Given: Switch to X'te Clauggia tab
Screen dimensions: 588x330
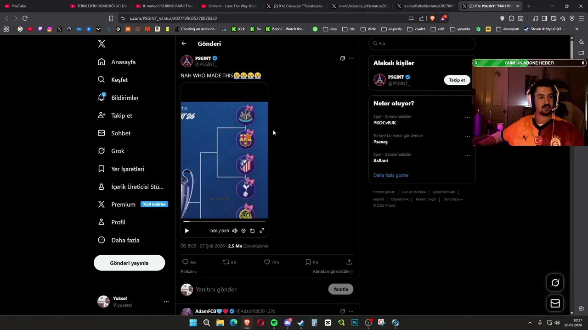Looking at the screenshot, I should click(295, 6).
